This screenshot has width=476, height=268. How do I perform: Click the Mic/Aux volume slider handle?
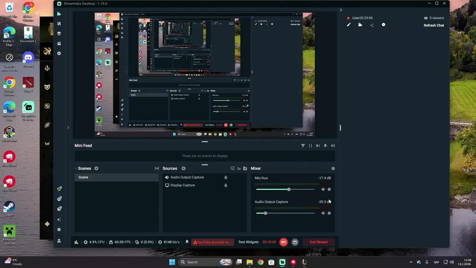(x=289, y=189)
